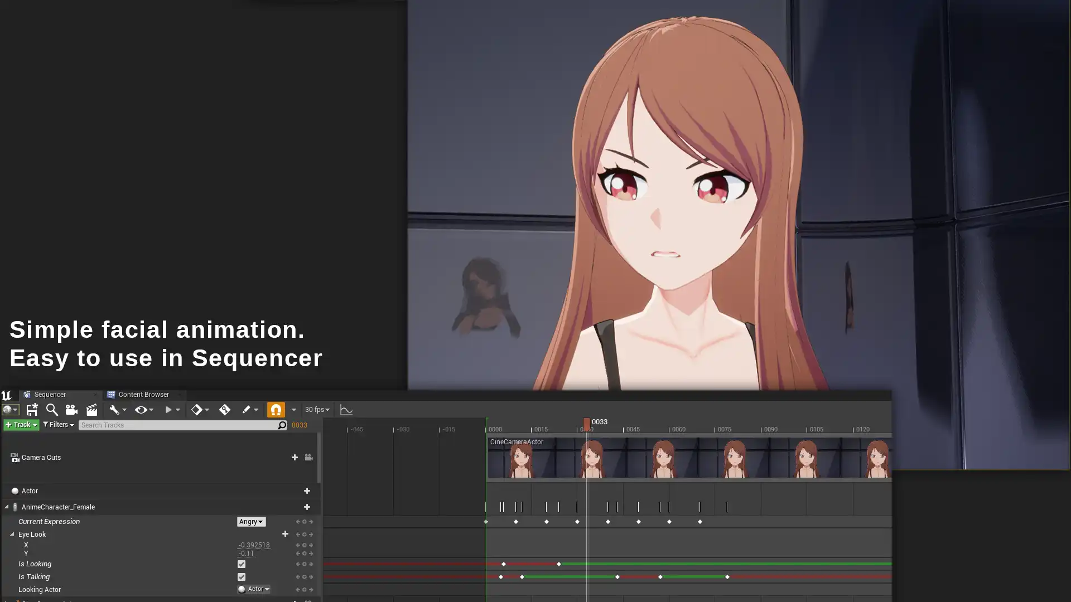Open the key diamond options menu
The width and height of the screenshot is (1071, 602).
pyautogui.click(x=200, y=410)
